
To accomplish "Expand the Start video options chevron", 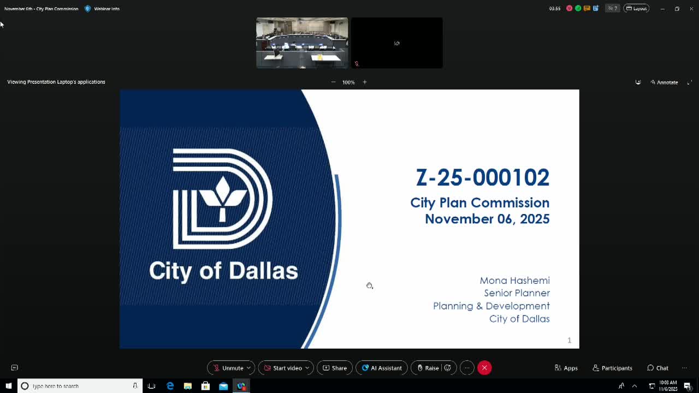I will tap(307, 368).
